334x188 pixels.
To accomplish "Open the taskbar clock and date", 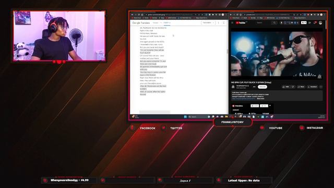I will 321,116.
